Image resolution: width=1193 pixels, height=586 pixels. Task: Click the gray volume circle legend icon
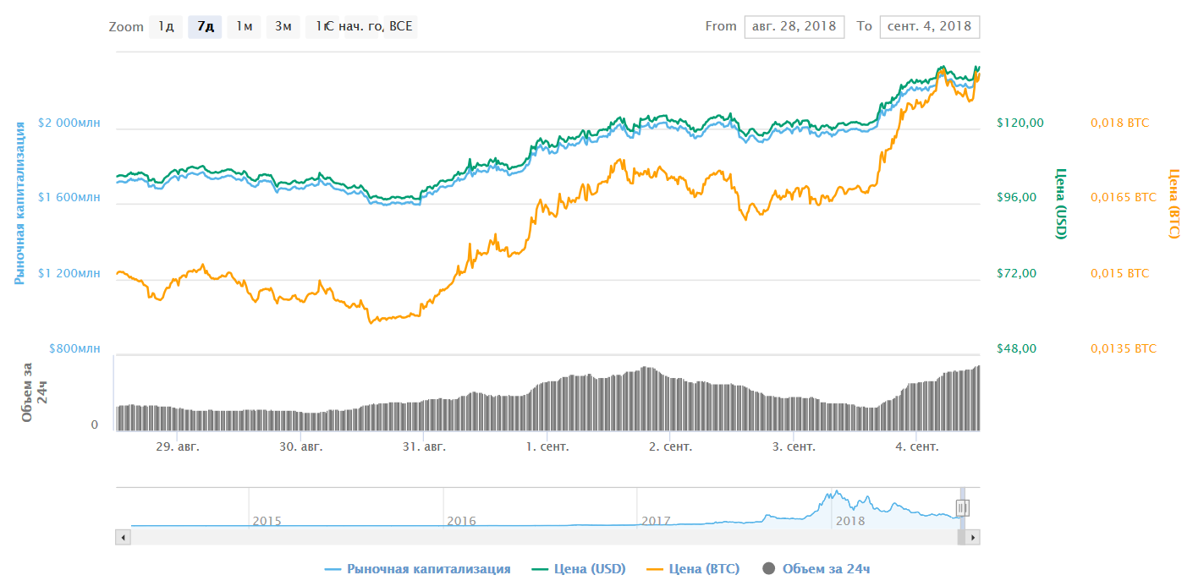pos(768,569)
